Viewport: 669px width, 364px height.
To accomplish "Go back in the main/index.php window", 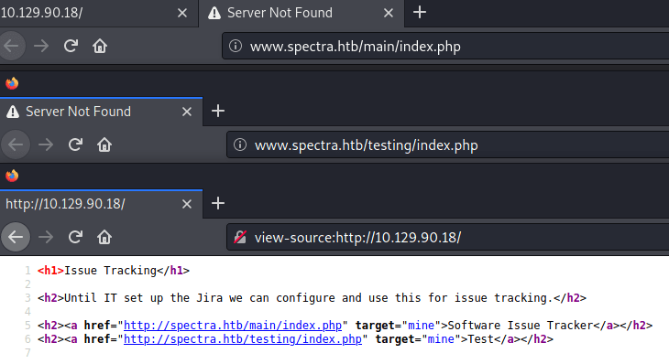I will click(12, 46).
